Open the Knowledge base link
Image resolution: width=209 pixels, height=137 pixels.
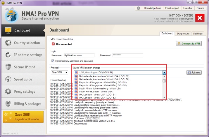153,8
